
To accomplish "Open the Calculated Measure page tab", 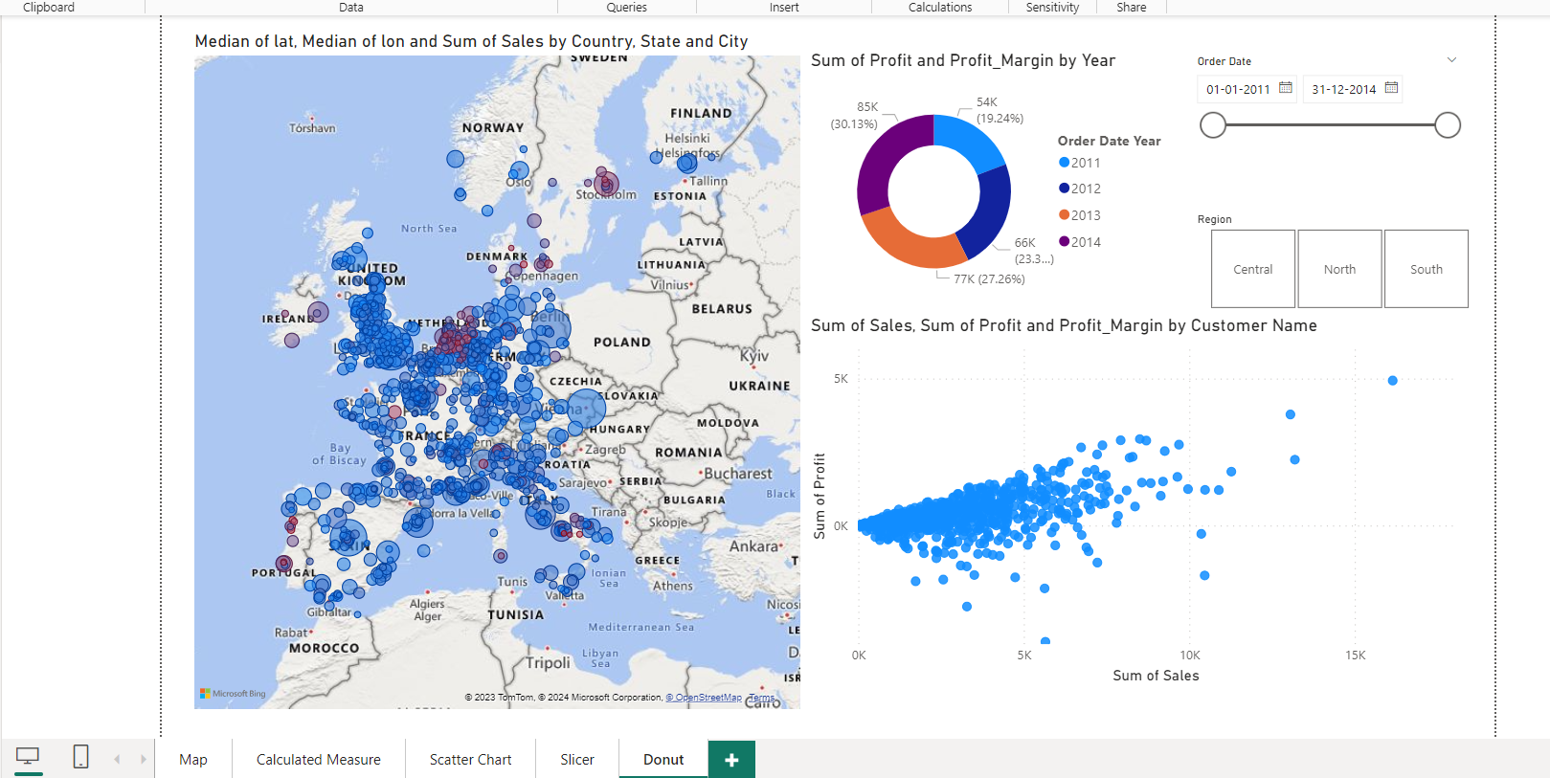I will [319, 760].
